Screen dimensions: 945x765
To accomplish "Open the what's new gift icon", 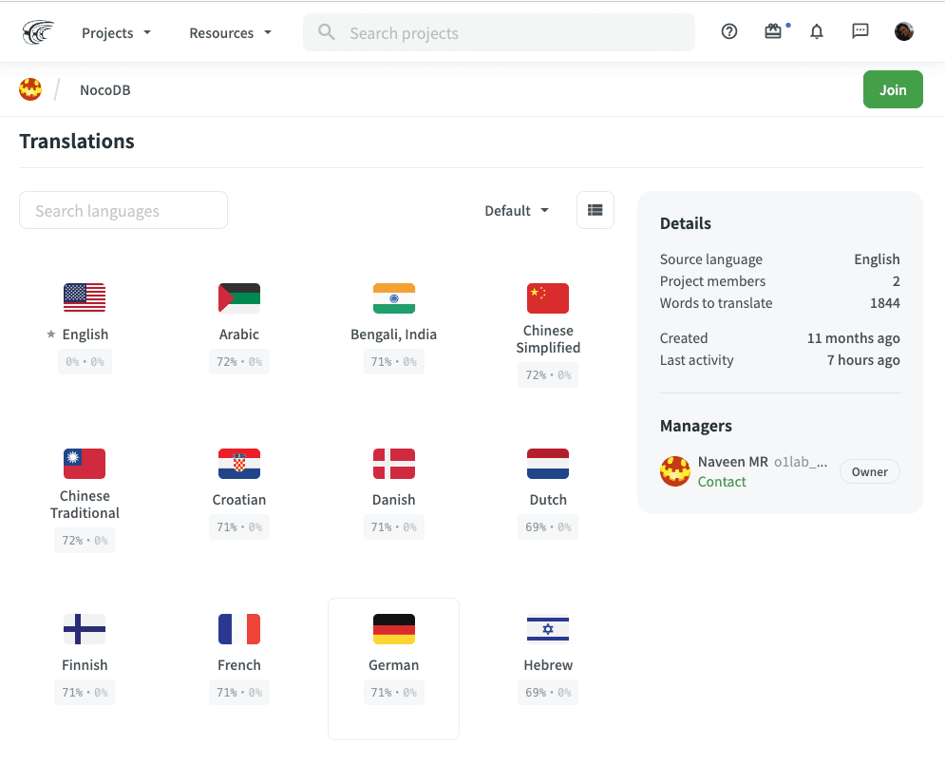I will coord(772,31).
